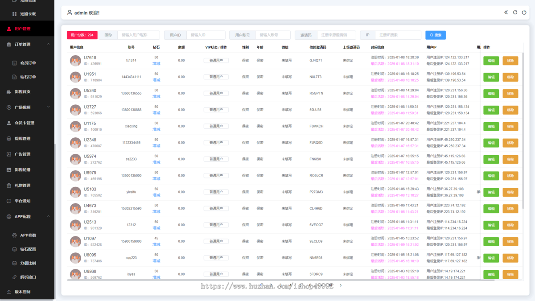The image size is (535, 301).
Task: Click the admin user profile icon
Action: click(70, 12)
